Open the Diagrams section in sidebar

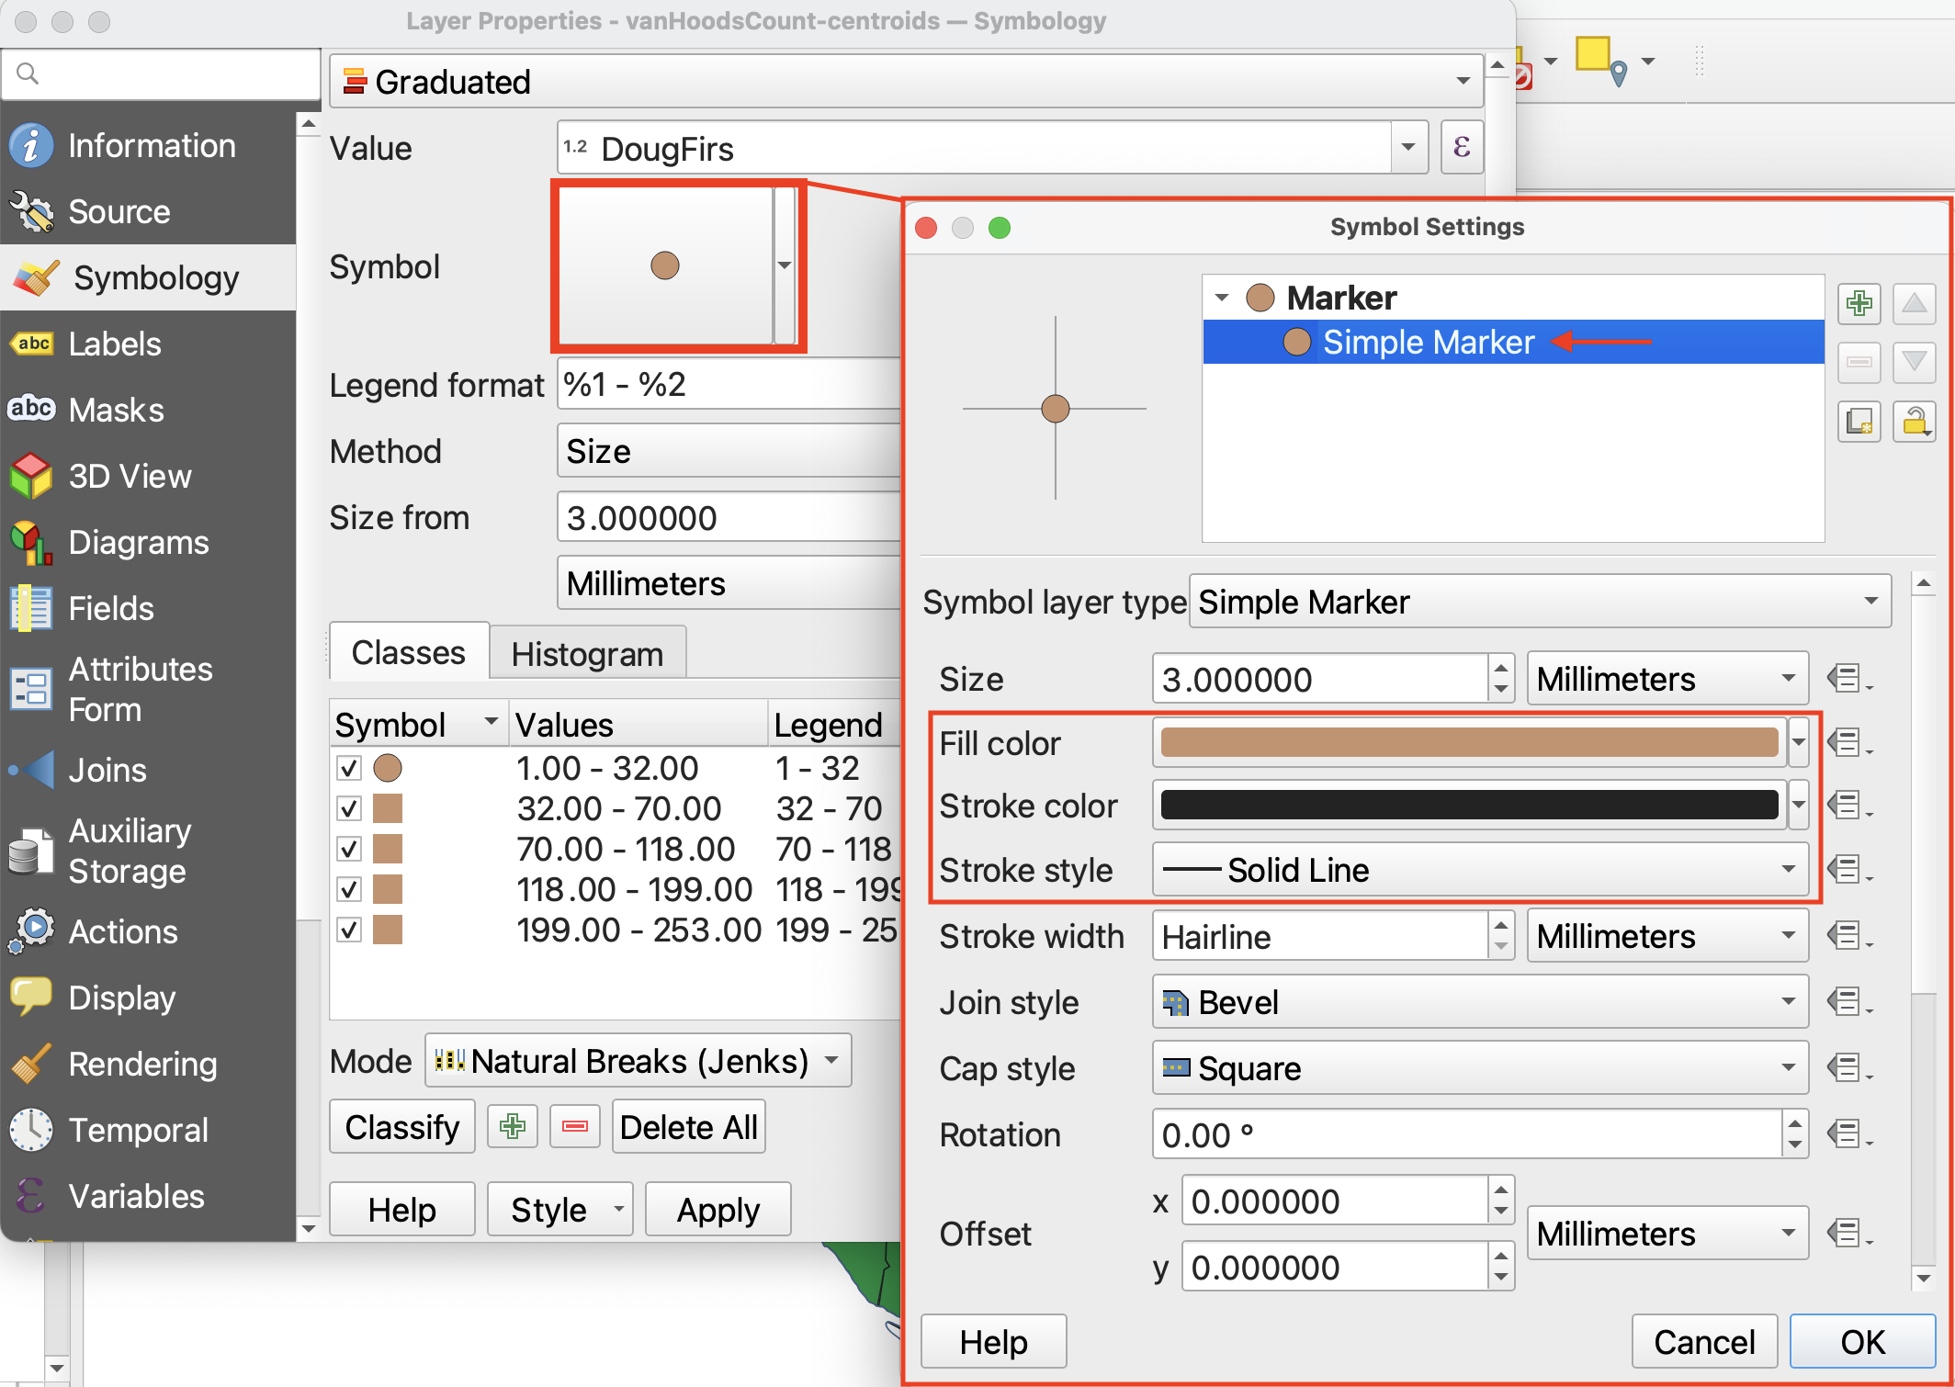tap(138, 543)
